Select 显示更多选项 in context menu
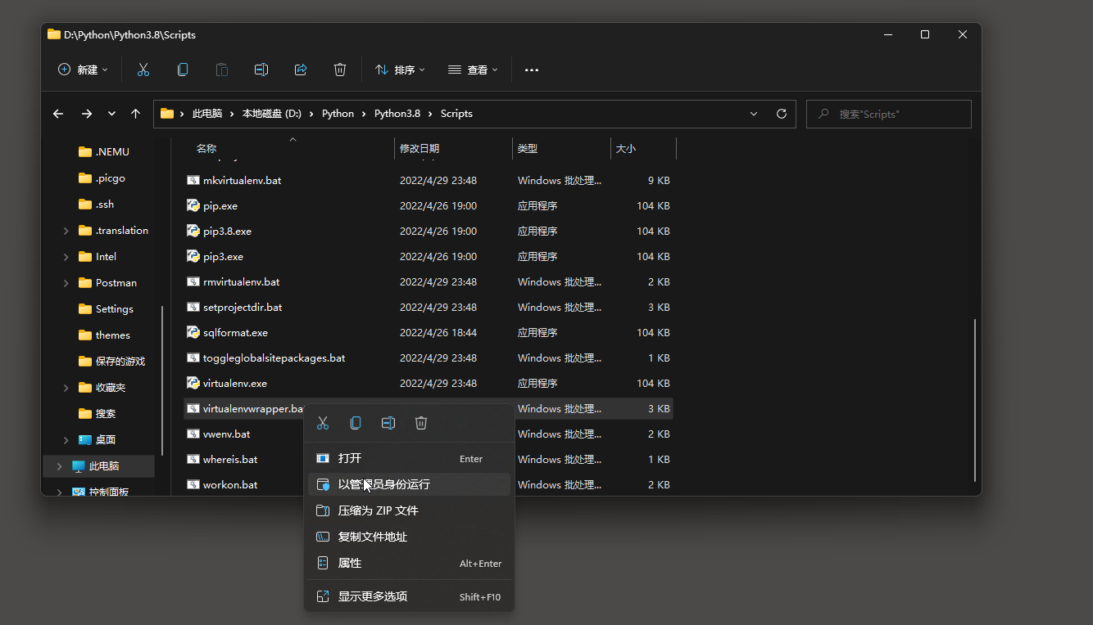The image size is (1093, 625). [409, 596]
